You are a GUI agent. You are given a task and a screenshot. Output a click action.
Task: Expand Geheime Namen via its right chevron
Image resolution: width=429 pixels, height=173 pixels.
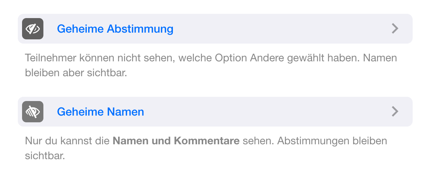394,112
